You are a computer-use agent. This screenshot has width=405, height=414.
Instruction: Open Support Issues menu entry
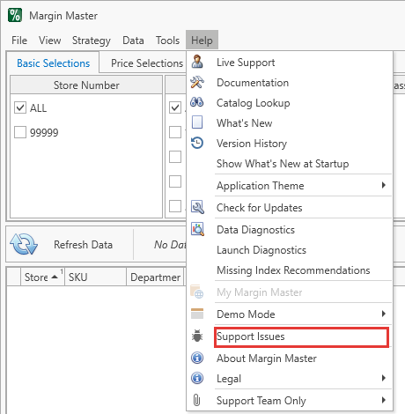pyautogui.click(x=290, y=336)
